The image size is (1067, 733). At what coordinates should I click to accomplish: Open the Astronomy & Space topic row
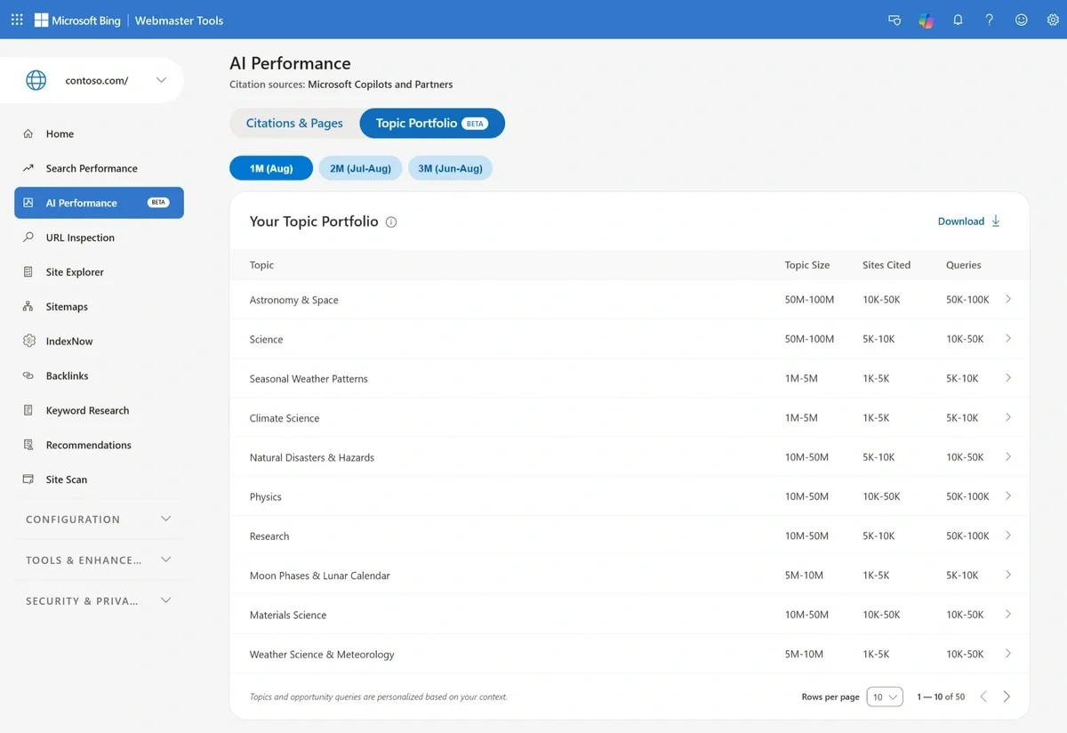630,300
